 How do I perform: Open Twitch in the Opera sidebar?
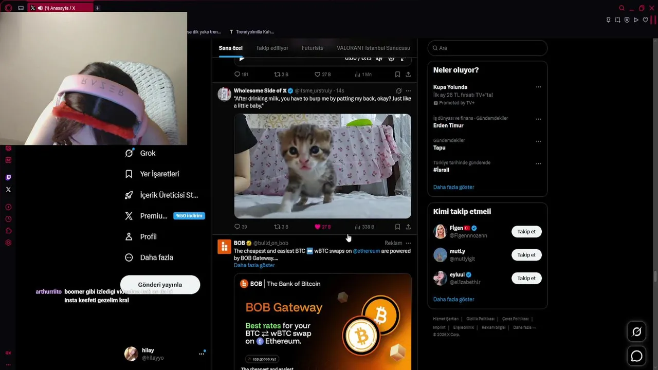pyautogui.click(x=8, y=177)
